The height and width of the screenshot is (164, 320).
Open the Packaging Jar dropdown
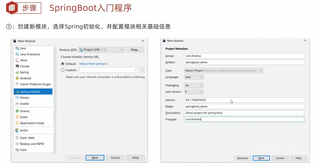[x=194, y=85]
